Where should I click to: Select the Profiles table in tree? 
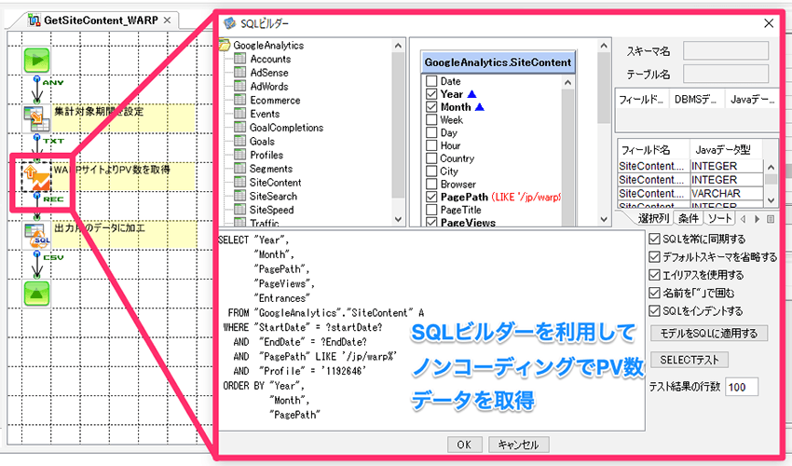(266, 155)
